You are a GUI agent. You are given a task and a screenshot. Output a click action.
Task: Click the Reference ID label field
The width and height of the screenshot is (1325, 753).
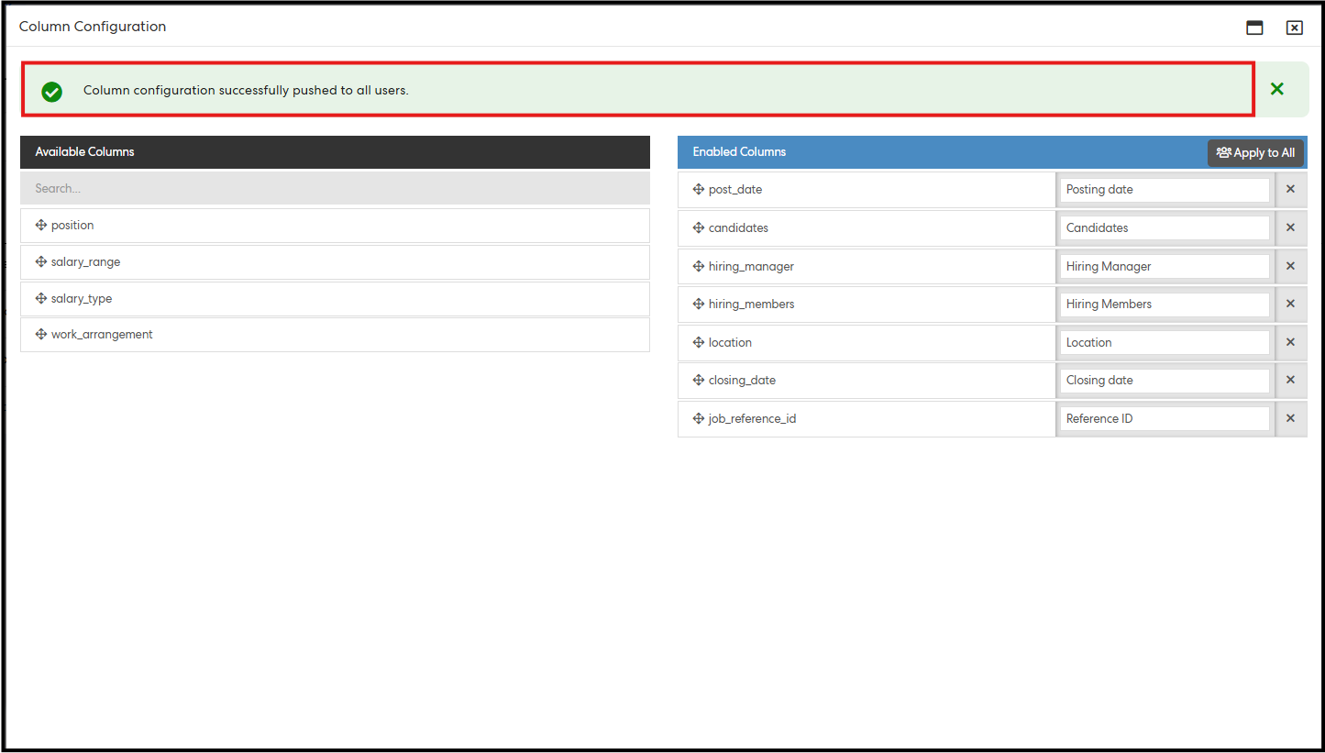(1165, 419)
